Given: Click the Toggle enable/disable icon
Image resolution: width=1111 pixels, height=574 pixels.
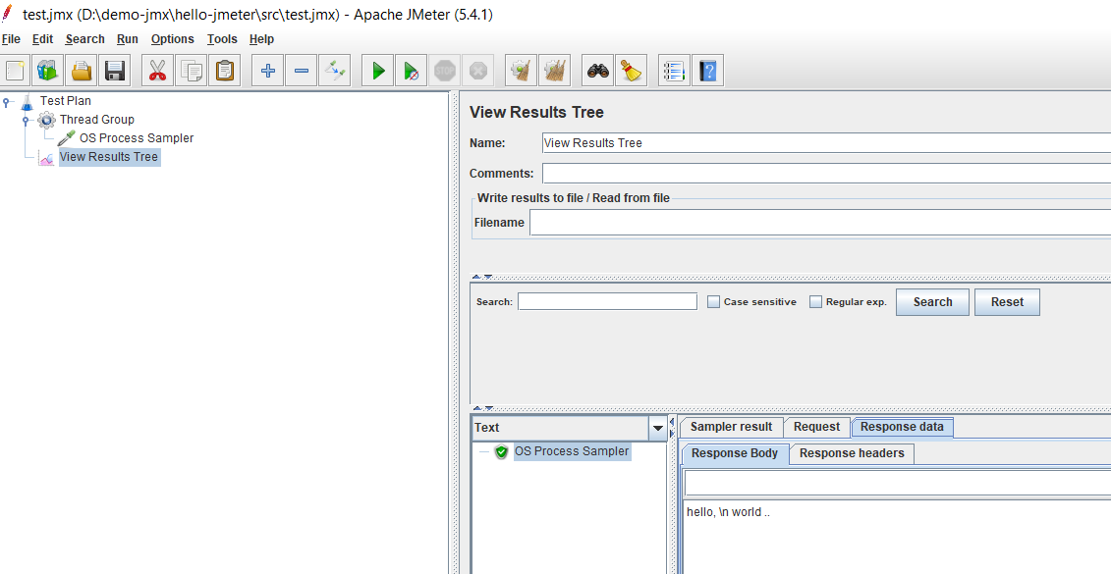Looking at the screenshot, I should 334,70.
